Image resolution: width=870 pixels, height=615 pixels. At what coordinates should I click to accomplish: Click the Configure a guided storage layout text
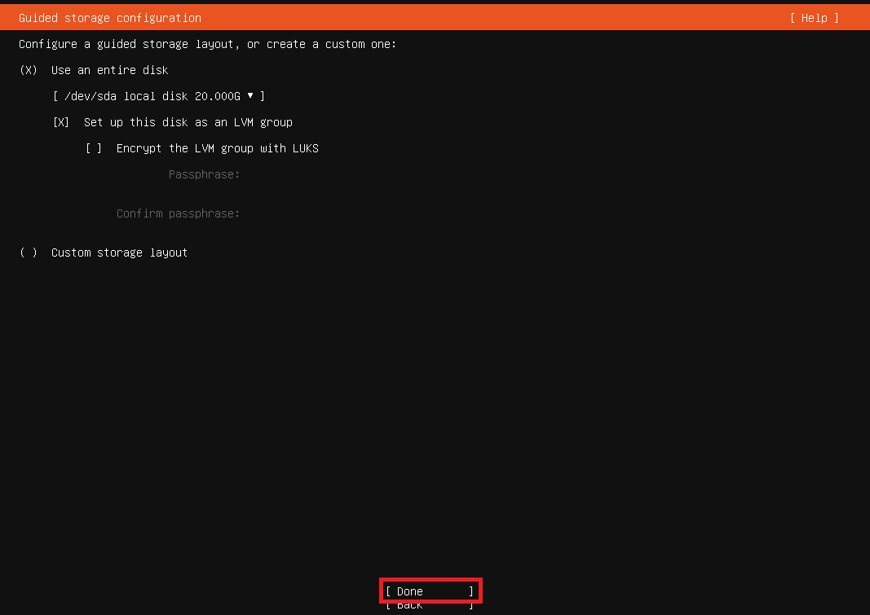[x=208, y=44]
